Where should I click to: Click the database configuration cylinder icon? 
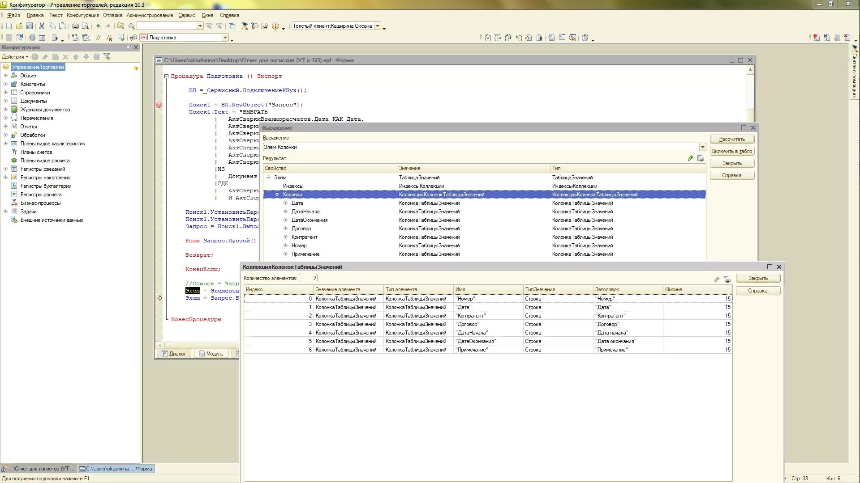(x=32, y=38)
